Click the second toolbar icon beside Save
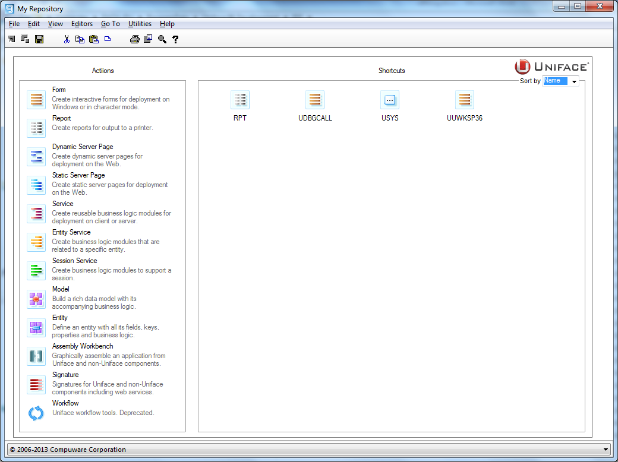This screenshot has width=618, height=462. [x=25, y=39]
